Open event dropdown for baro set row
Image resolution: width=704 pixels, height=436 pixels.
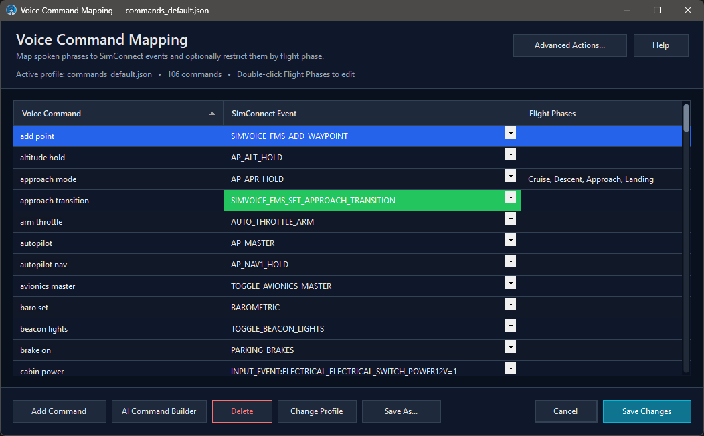click(x=510, y=304)
